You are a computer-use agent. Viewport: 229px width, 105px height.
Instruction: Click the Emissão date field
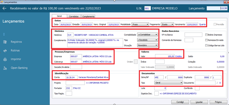pyautogui.click(x=87, y=24)
